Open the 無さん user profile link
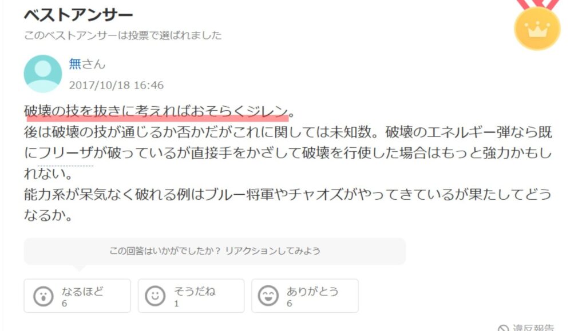The width and height of the screenshot is (586, 331). point(87,64)
